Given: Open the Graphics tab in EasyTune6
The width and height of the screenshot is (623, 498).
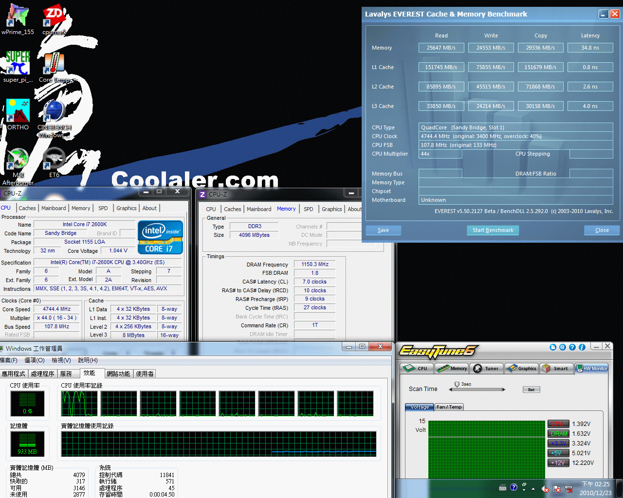Looking at the screenshot, I should tap(522, 368).
